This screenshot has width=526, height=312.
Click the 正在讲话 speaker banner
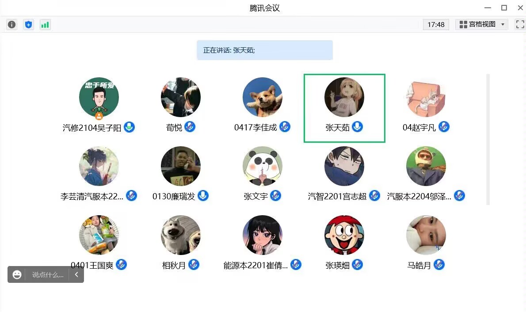[x=265, y=50]
